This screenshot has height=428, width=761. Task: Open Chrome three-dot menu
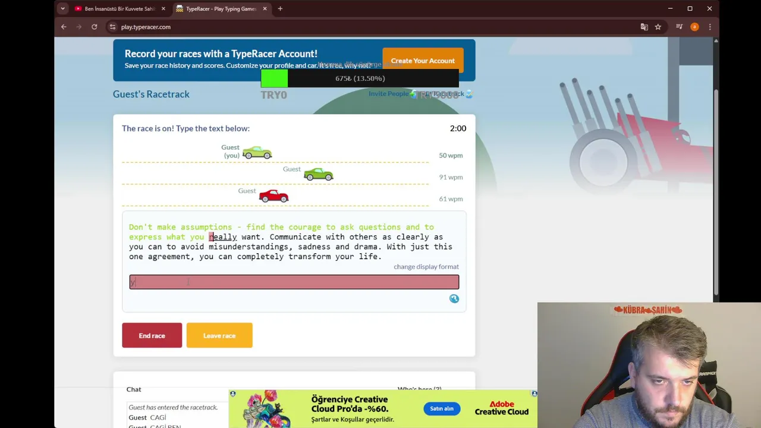[x=710, y=27]
